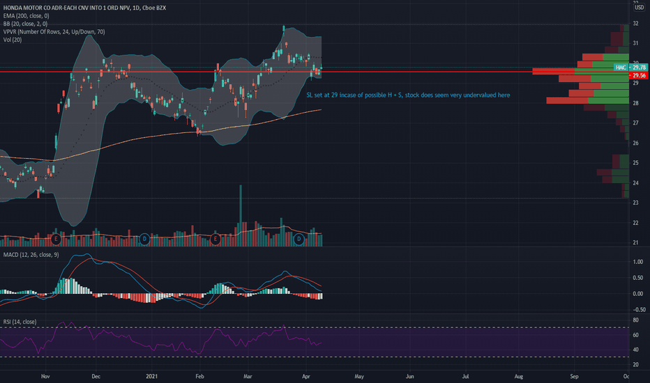Click the Aug label on time axis
This screenshot has height=383, width=650.
tap(519, 376)
